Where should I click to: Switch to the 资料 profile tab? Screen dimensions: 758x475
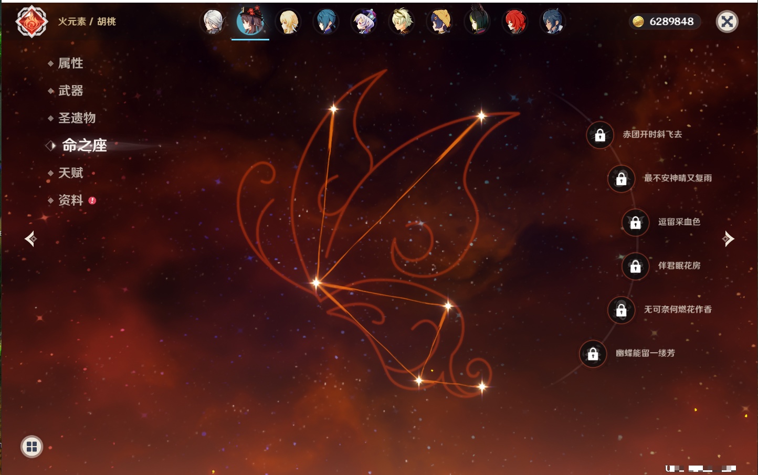coord(70,200)
